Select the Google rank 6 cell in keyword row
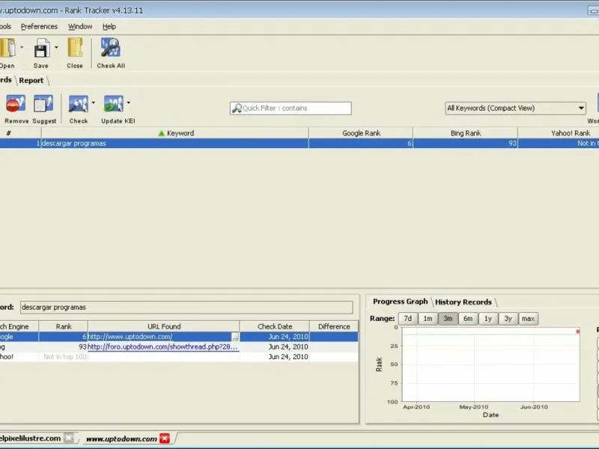This screenshot has height=449, width=599. (x=361, y=144)
